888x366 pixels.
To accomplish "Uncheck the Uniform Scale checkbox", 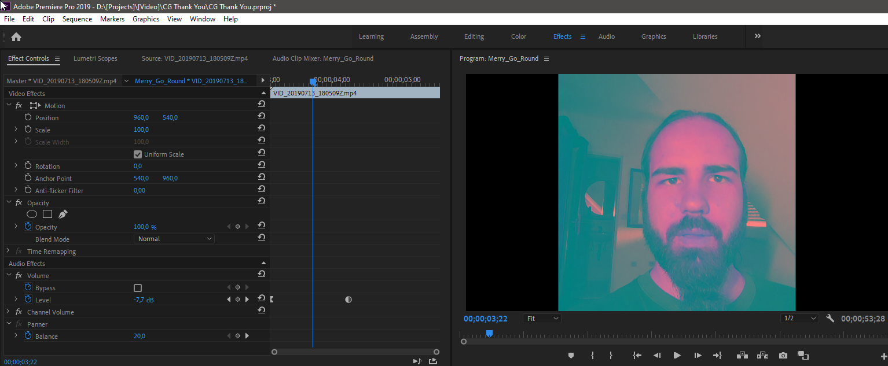I will (138, 154).
